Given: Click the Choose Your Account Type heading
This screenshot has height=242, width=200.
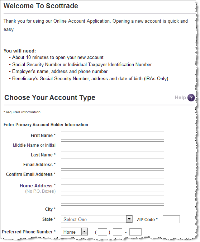Looking at the screenshot, I should point(50,98).
